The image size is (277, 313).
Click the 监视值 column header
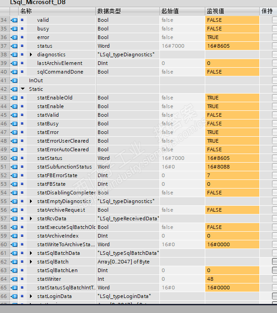232,11
